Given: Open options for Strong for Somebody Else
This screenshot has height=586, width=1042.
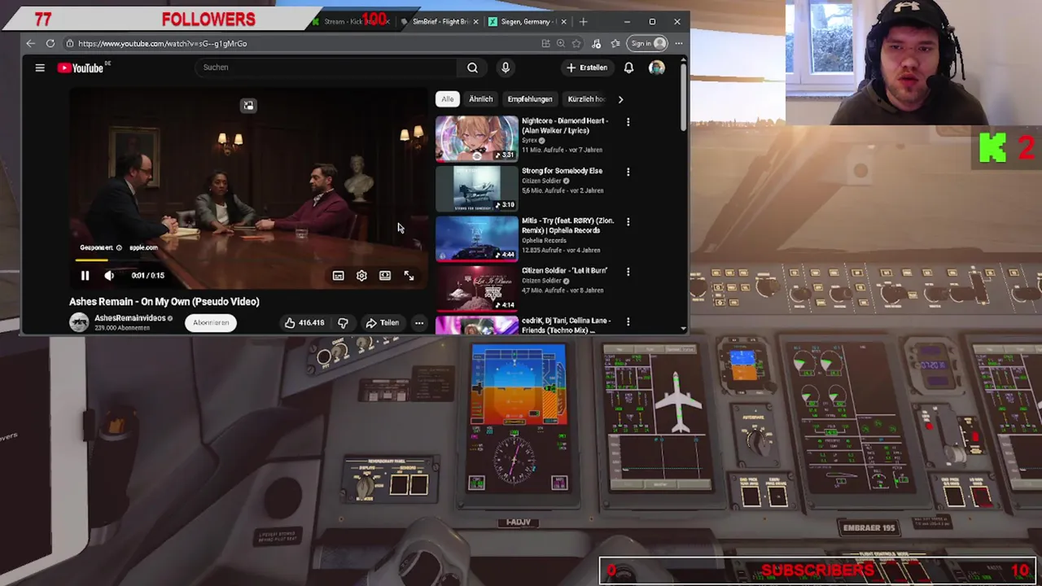Looking at the screenshot, I should click(x=628, y=172).
